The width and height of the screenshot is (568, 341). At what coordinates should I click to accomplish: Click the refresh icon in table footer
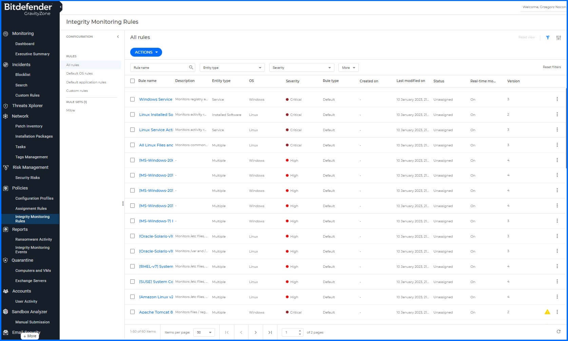pyautogui.click(x=559, y=332)
